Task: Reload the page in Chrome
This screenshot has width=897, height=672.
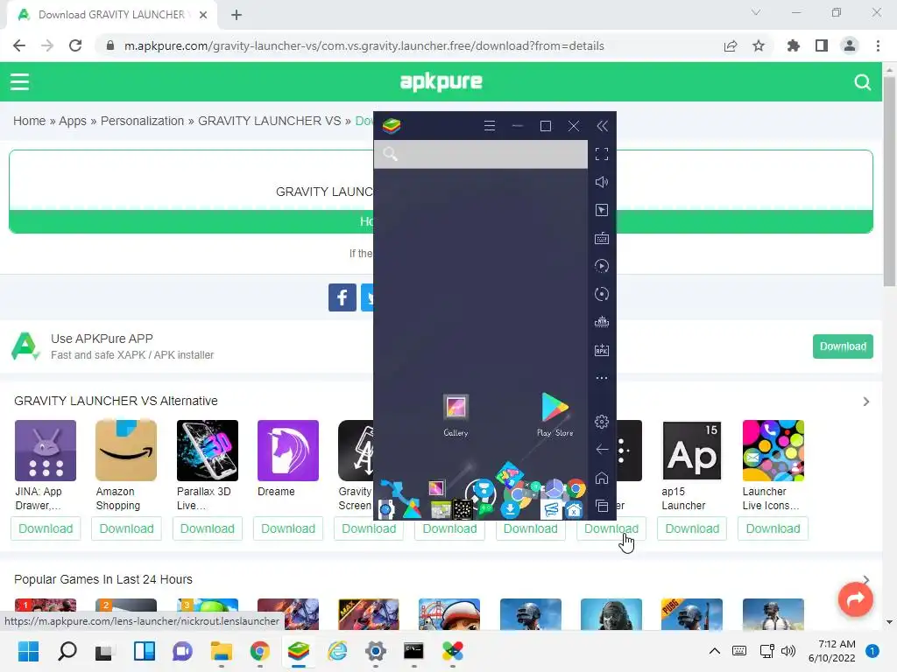Action: pyautogui.click(x=75, y=45)
